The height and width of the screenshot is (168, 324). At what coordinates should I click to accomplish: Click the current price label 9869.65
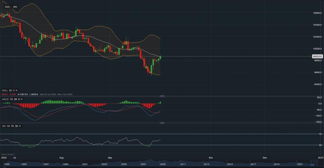317,56
